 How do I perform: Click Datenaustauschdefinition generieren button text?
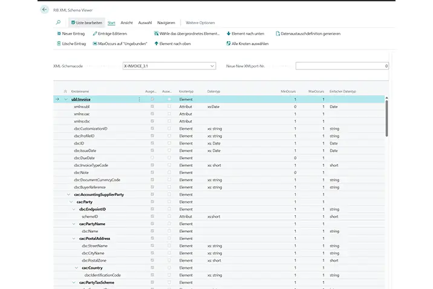(310, 33)
